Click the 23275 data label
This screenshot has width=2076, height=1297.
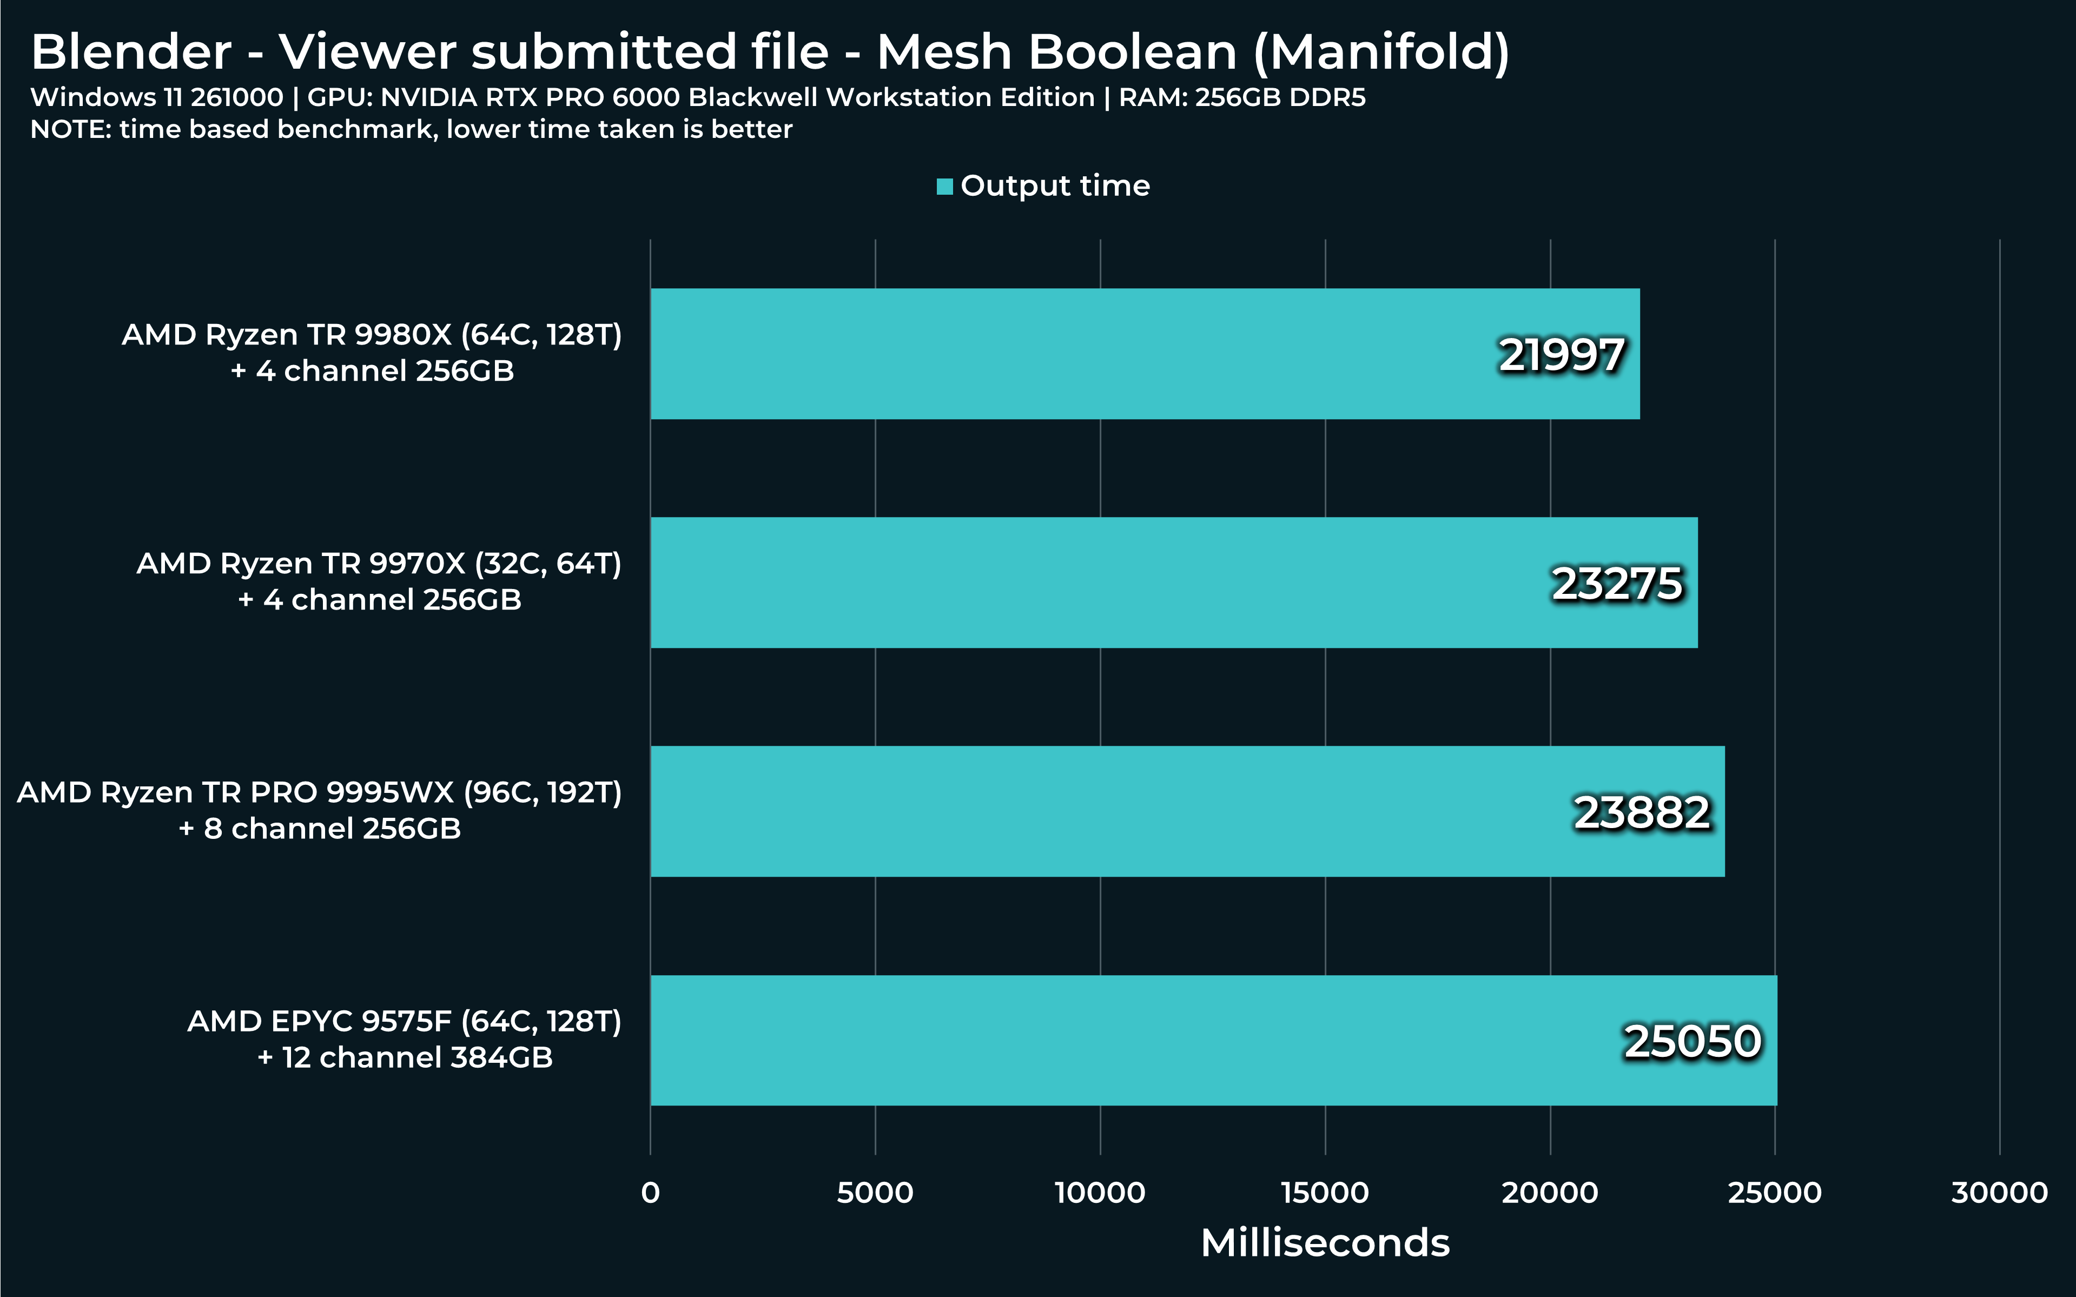pyautogui.click(x=1617, y=583)
